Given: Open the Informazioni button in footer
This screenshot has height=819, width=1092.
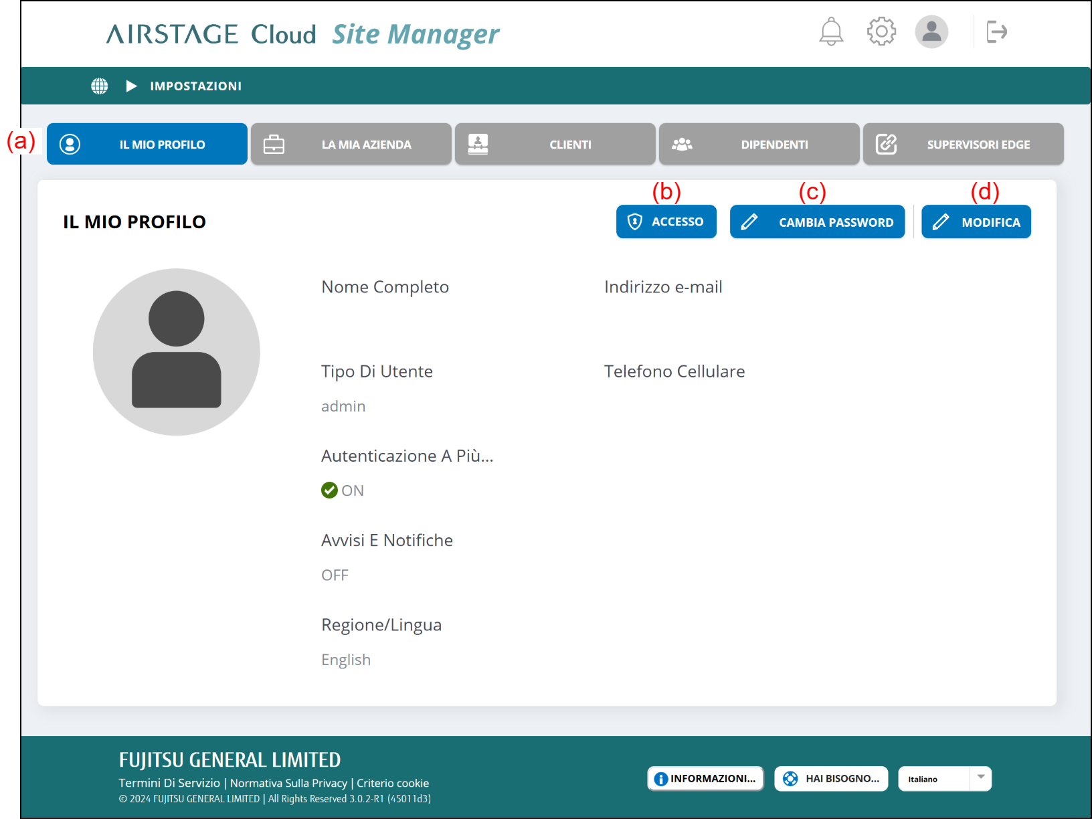Looking at the screenshot, I should (x=705, y=779).
